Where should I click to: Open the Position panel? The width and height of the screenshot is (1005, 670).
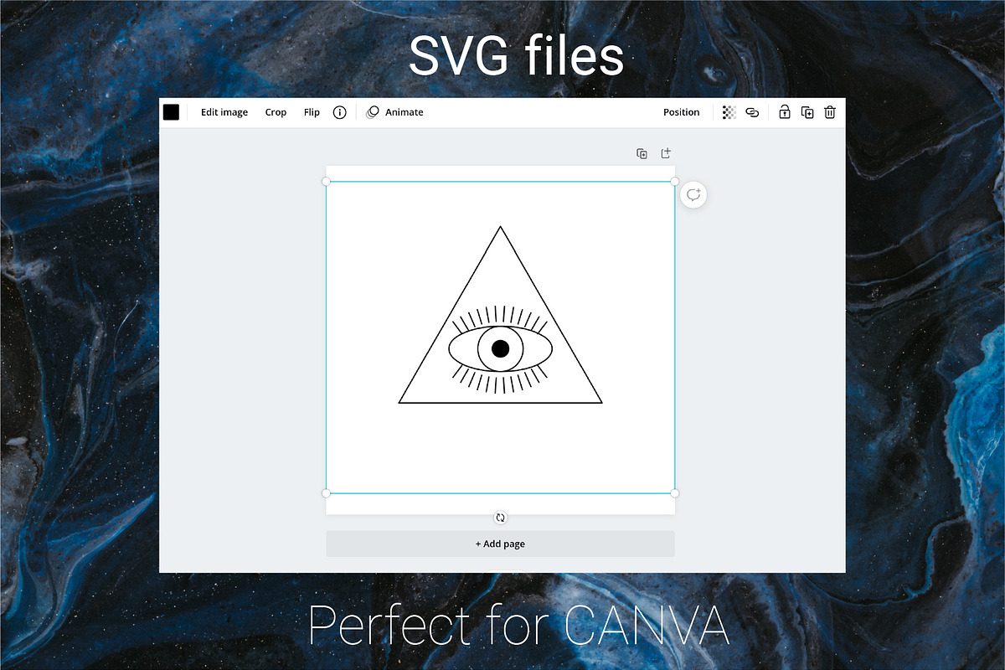[x=681, y=112]
